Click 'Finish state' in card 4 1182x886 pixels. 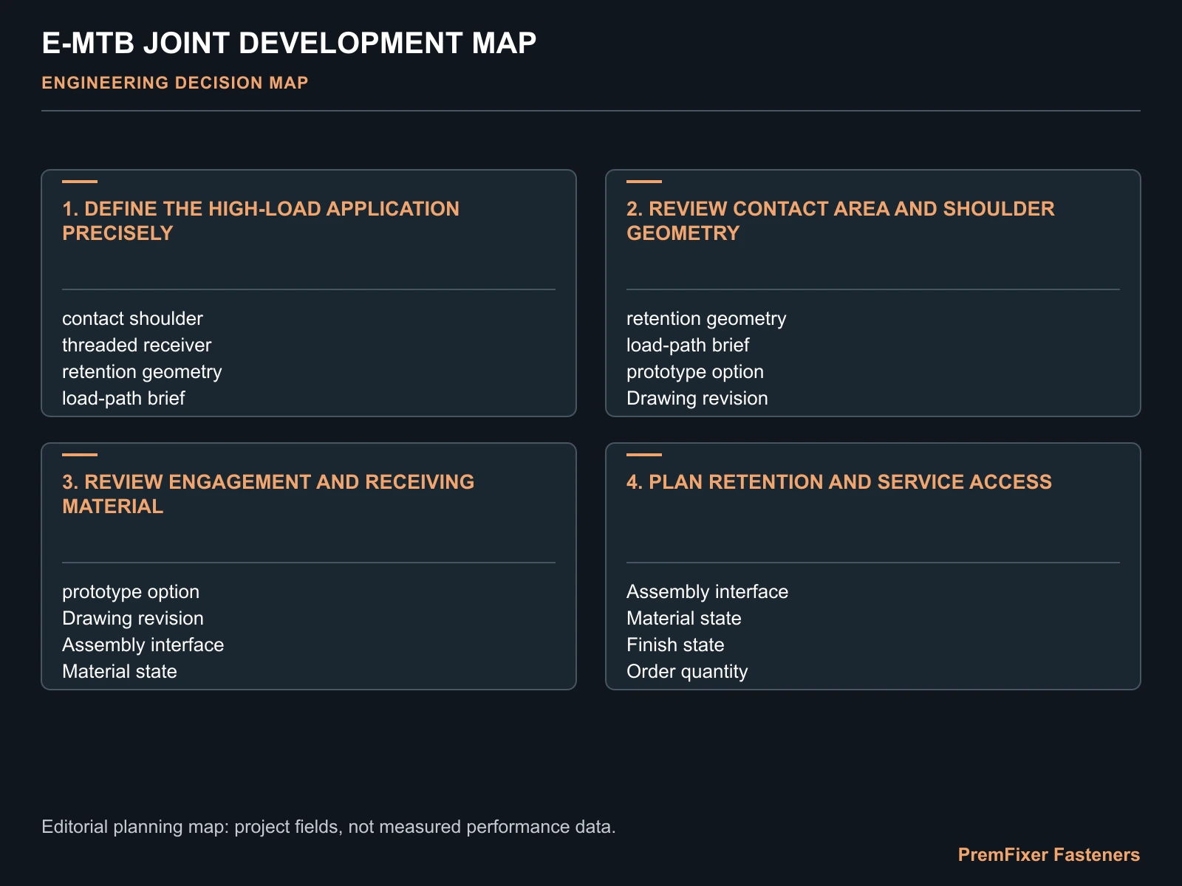[x=675, y=645]
